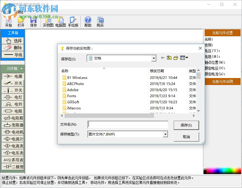
Task: Click the horizontal scrollbar right arrow
Action: pyautogui.click(x=194, y=115)
